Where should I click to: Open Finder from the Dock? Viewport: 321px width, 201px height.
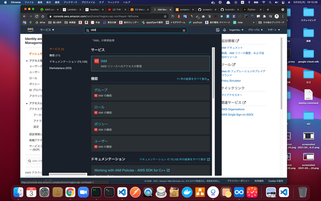pyautogui.click(x=19, y=193)
